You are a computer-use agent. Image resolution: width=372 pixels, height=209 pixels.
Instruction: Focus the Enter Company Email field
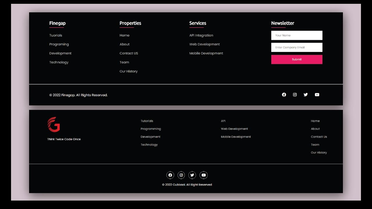[297, 47]
